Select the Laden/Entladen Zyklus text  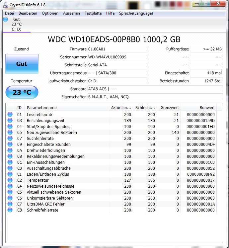pos(48,174)
